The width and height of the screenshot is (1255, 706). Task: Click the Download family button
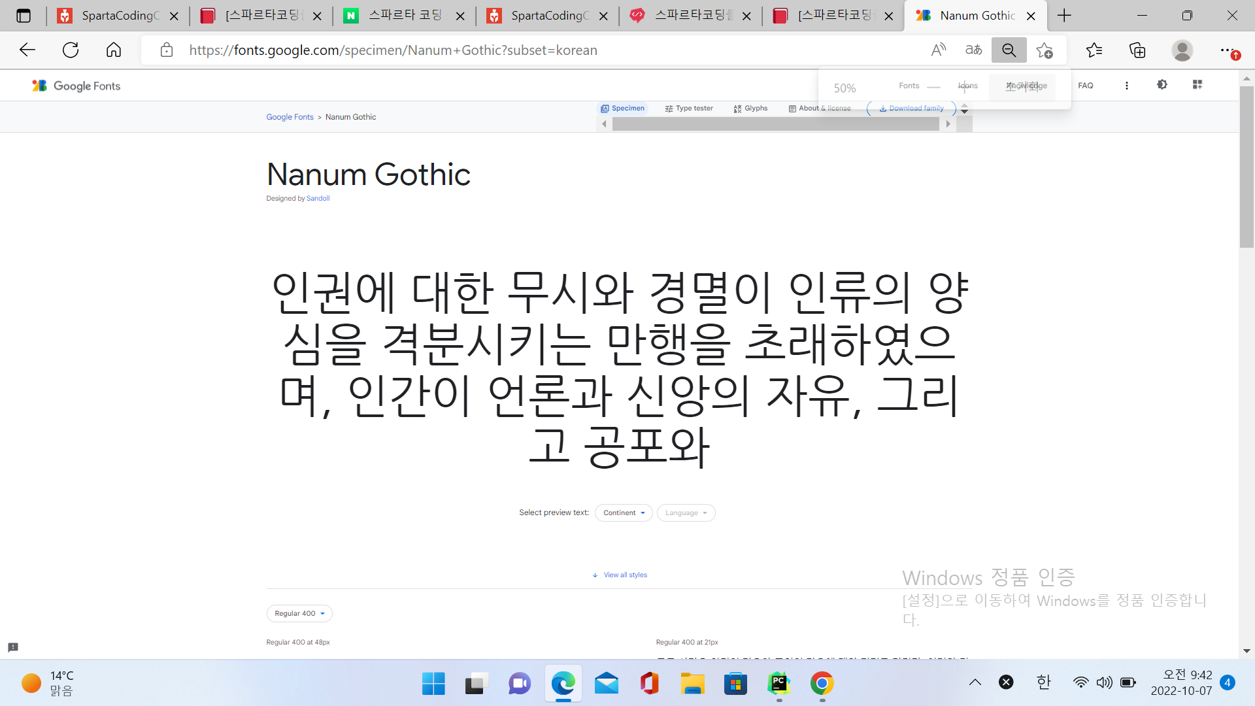(911, 109)
